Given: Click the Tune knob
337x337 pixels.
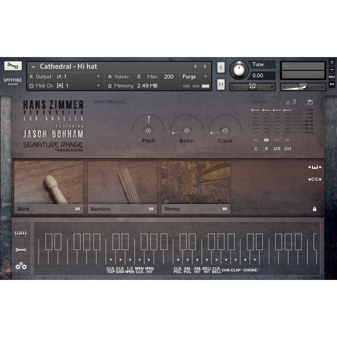Looking at the screenshot, I should [239, 70].
